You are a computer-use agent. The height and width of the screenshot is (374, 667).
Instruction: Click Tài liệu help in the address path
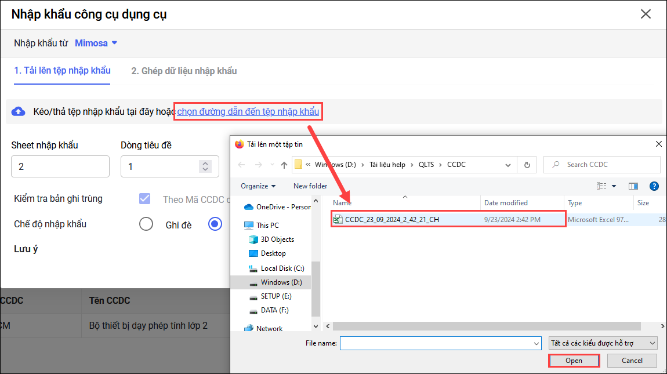387,165
